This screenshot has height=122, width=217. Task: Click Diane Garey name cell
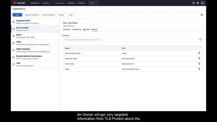coord(70,64)
